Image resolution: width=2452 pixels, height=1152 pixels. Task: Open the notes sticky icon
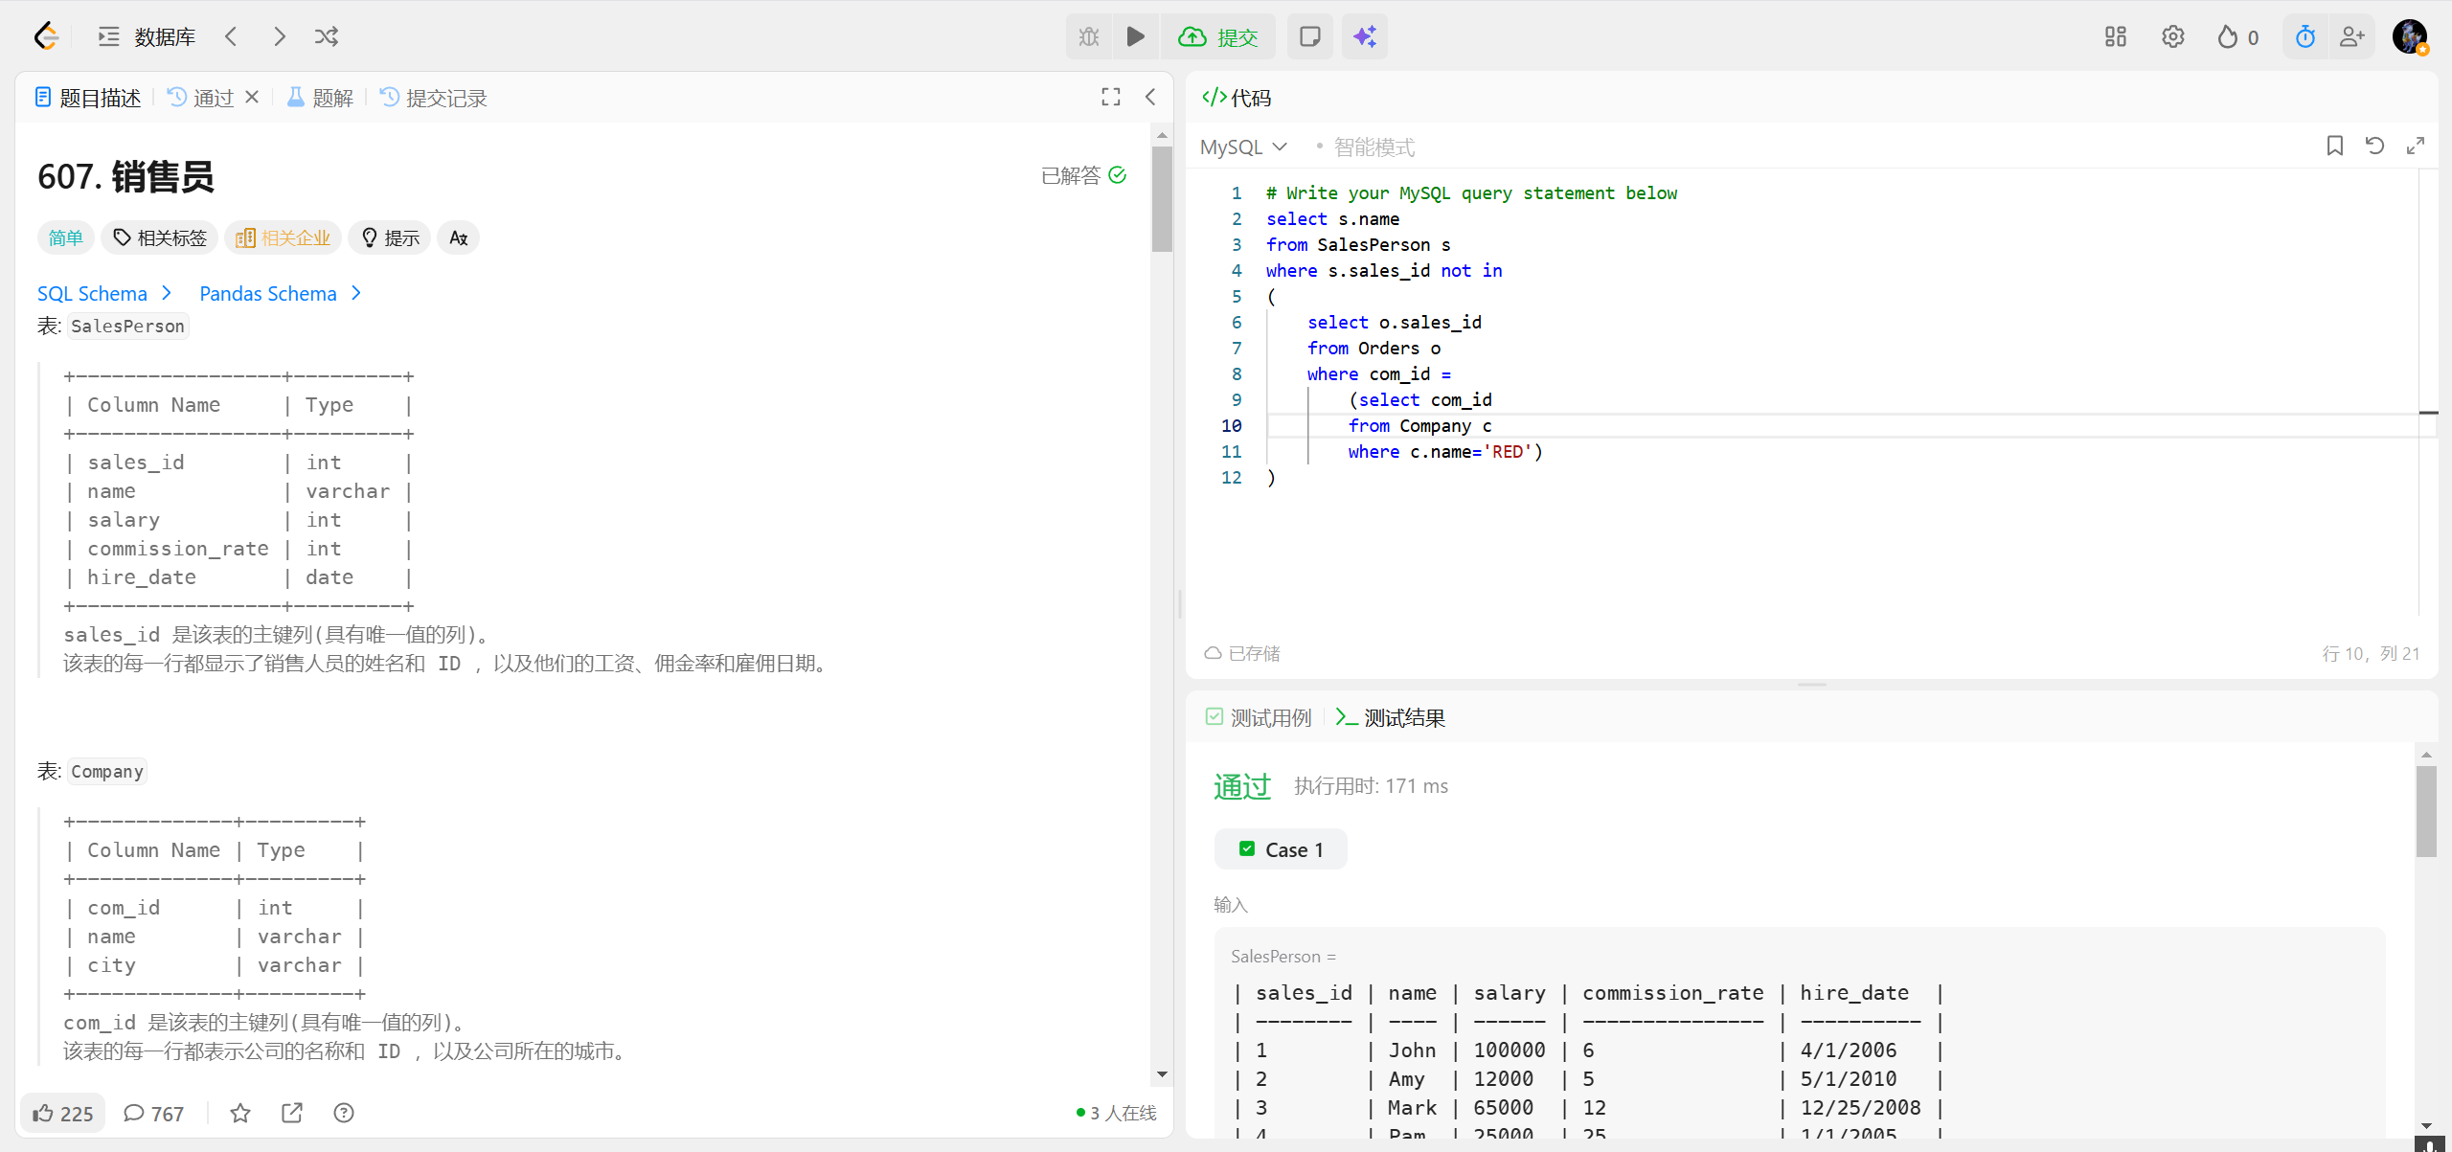coord(1309,36)
